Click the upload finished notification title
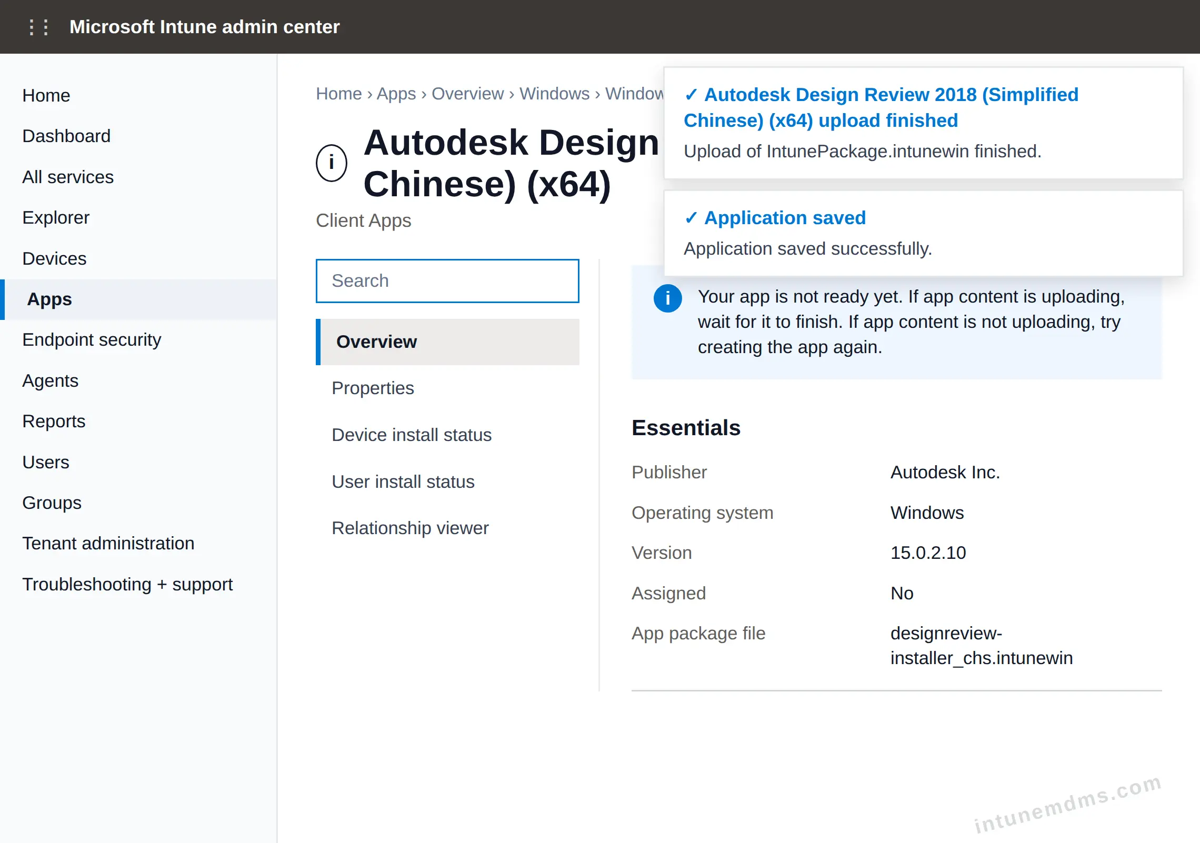Viewport: 1200px width, 843px height. (881, 107)
